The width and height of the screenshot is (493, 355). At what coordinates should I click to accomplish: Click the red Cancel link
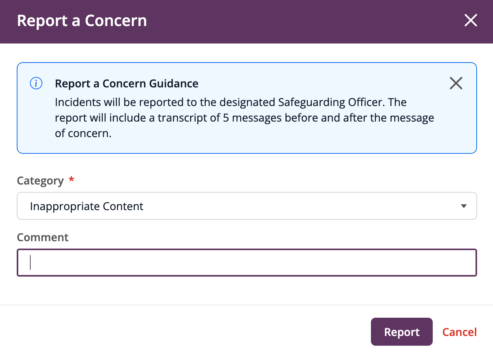[x=460, y=332]
